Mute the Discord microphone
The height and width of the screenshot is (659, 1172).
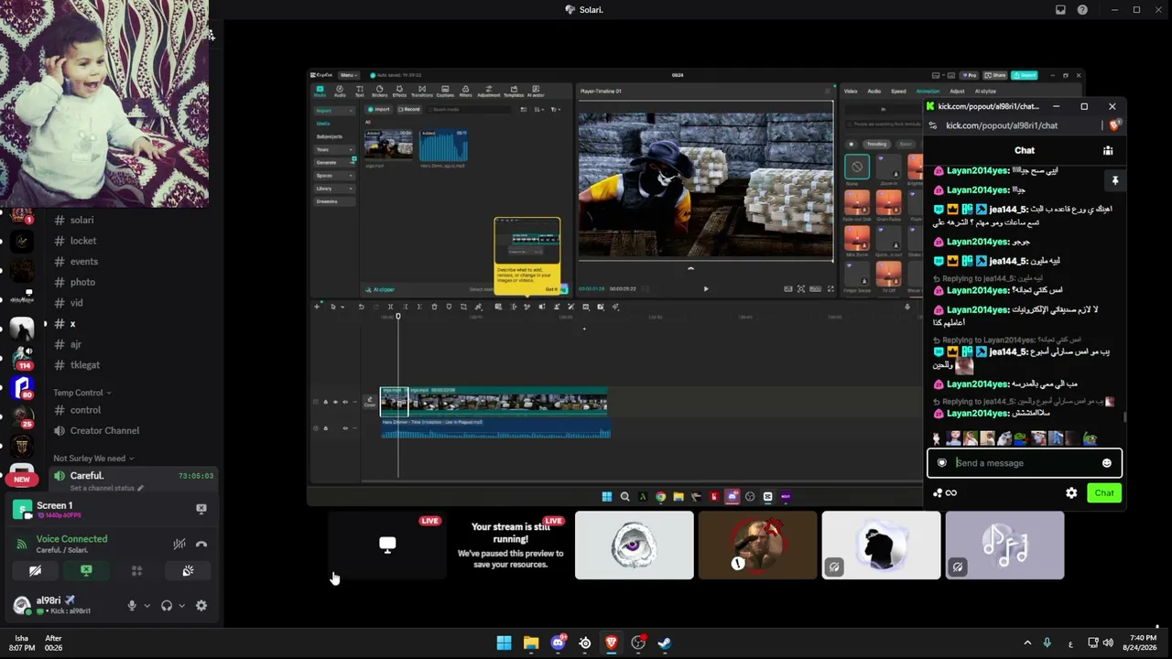point(132,605)
